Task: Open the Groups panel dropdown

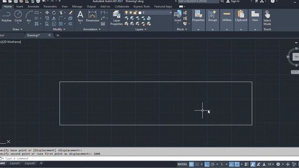Action: (x=213, y=30)
